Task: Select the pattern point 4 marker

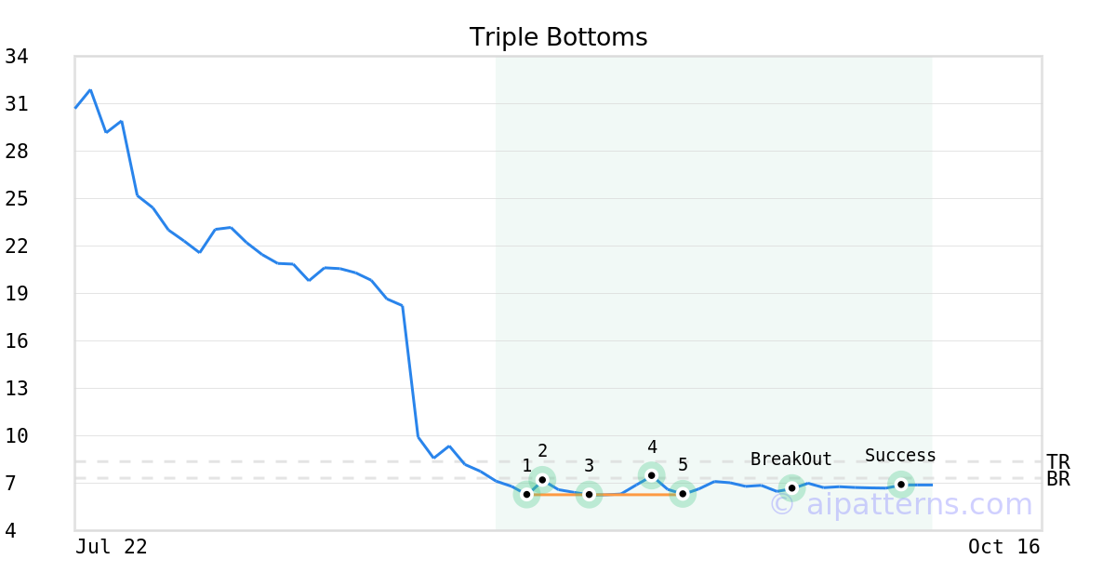Action: (652, 475)
